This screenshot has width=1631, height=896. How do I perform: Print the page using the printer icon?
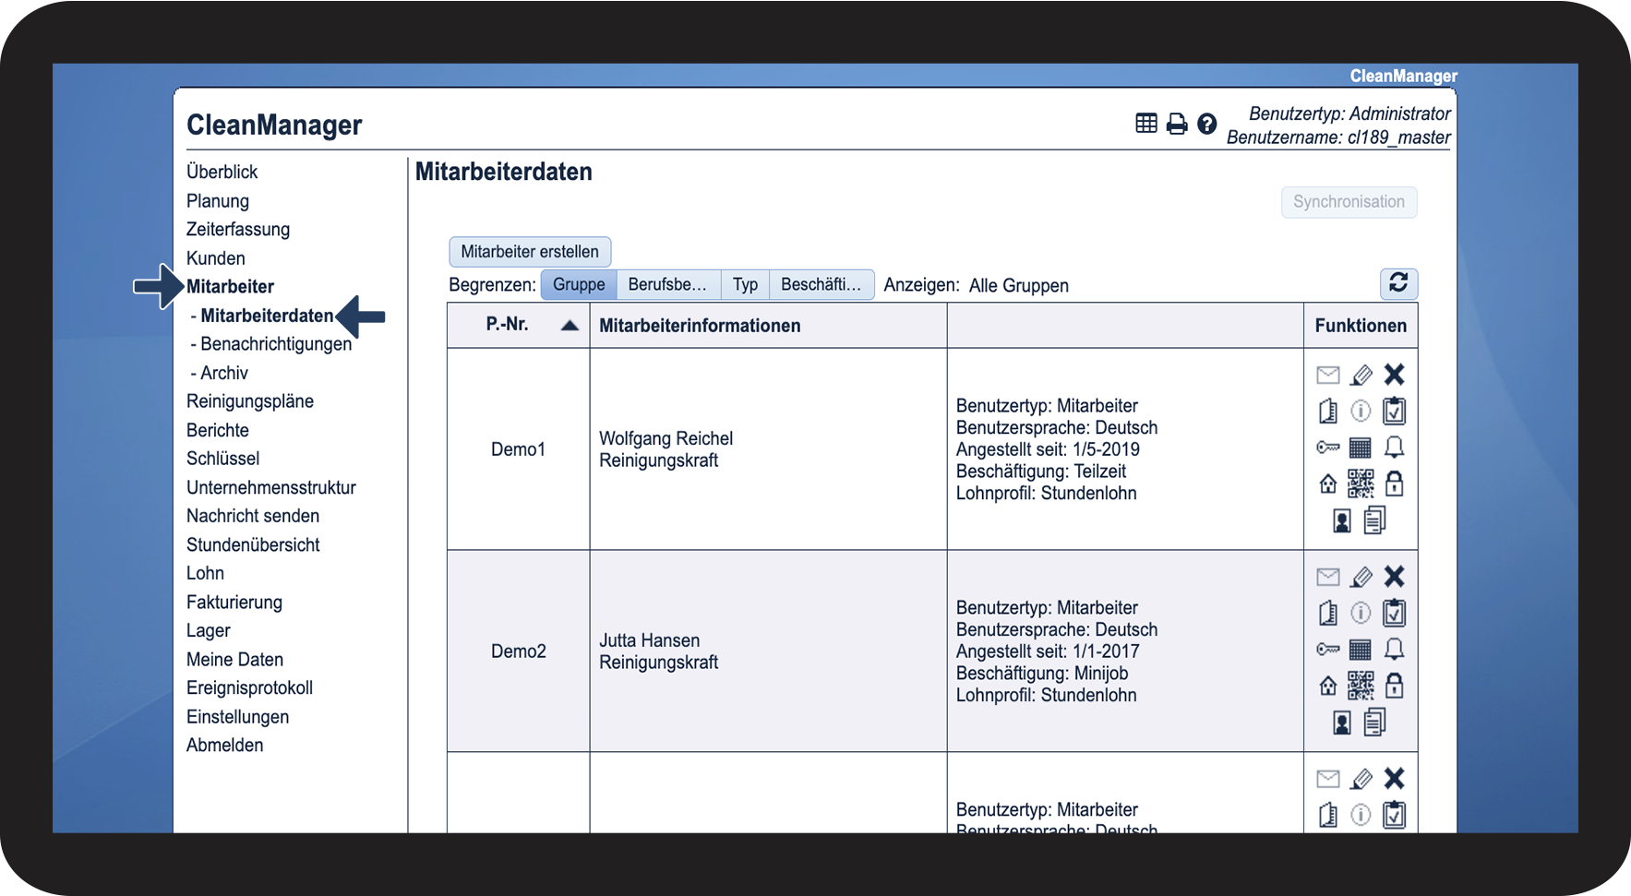1177,124
